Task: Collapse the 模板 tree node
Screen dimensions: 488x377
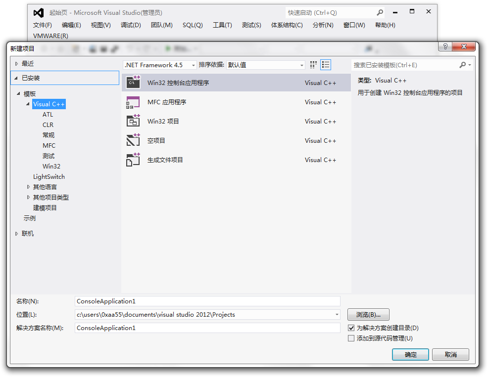Action: [18, 93]
